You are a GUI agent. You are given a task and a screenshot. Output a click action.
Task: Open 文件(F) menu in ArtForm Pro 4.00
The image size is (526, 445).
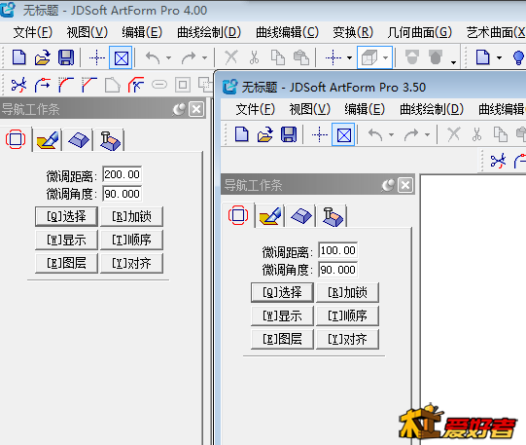click(x=33, y=32)
